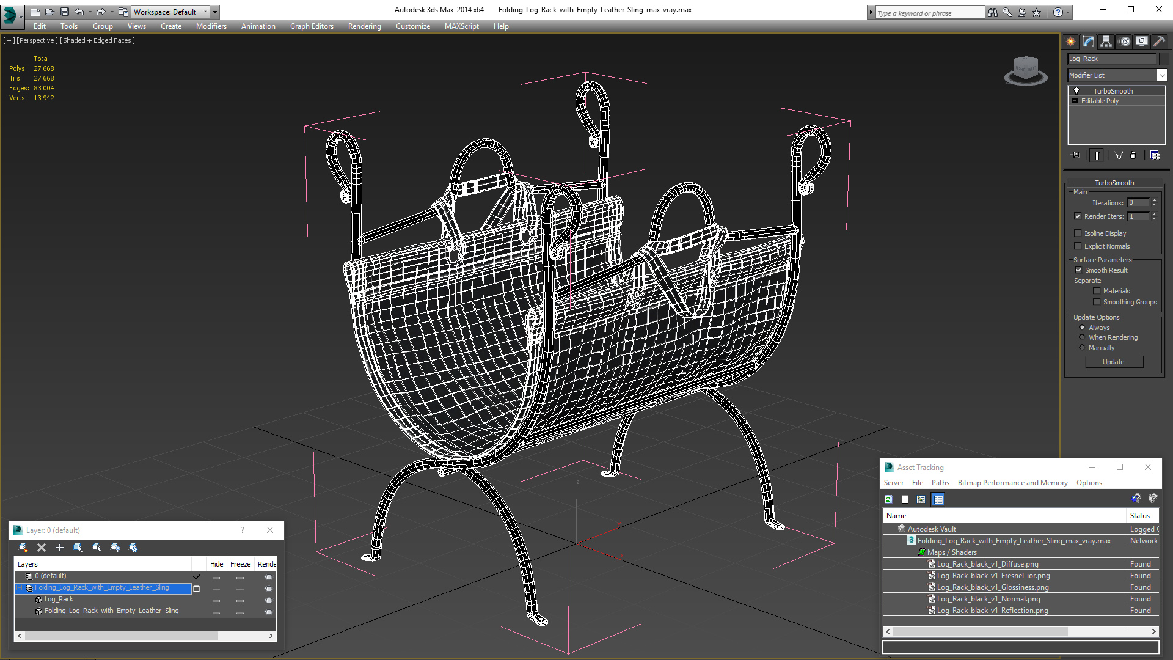
Task: Click Status column header in Asset Tracking
Action: point(1142,516)
